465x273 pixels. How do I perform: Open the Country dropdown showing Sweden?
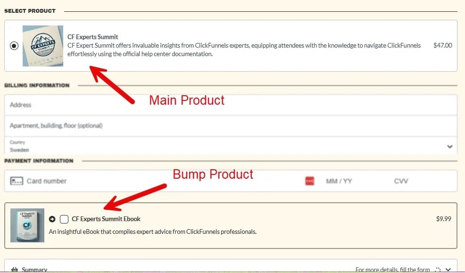pyautogui.click(x=231, y=146)
